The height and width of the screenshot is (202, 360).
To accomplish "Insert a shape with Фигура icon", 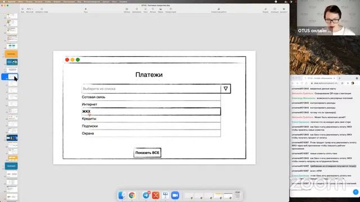I will tap(152, 10).
